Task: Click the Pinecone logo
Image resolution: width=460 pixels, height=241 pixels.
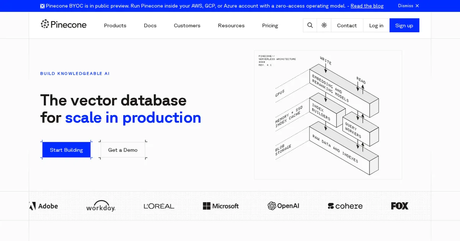Action: click(64, 24)
